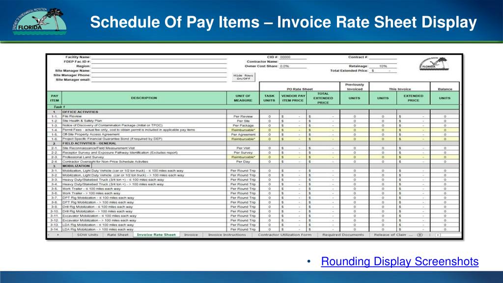
Task: Click the Site Manager email field
Action: (x=159, y=80)
